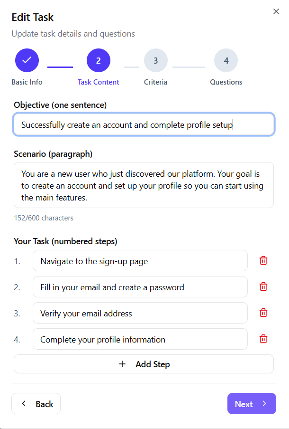Viewport: 289px width, 429px height.
Task: Edit the "Fill in your email" step field
Action: point(140,287)
